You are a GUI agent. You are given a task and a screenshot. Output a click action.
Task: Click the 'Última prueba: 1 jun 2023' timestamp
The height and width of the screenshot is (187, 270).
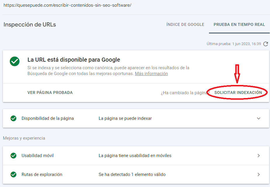pos(236,44)
